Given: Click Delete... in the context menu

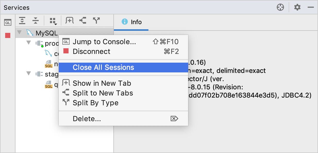Looking at the screenshot, I should pos(87,119).
